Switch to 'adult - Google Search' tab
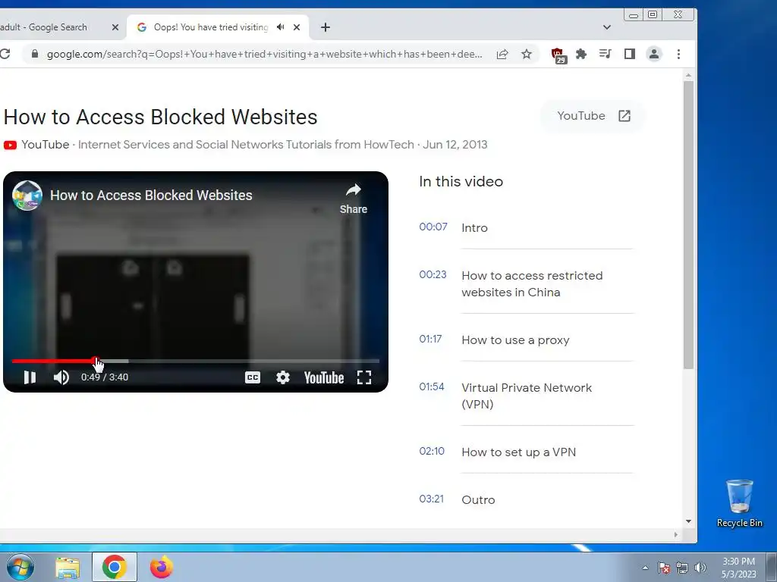 (x=55, y=27)
